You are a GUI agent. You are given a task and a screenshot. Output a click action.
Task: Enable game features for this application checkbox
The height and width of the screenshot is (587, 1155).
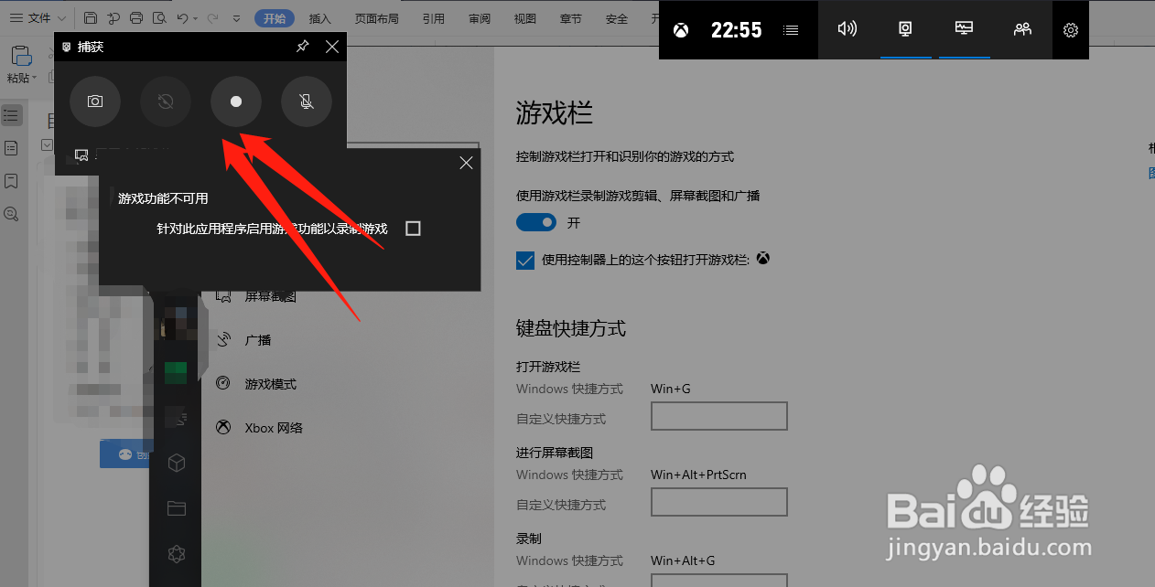(x=413, y=229)
